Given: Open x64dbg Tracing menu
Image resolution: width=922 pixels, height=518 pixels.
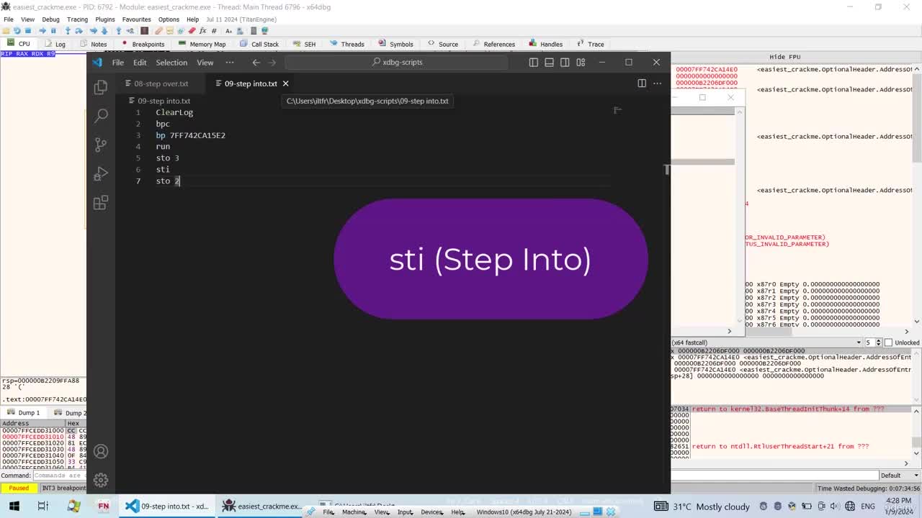Looking at the screenshot, I should click(77, 19).
